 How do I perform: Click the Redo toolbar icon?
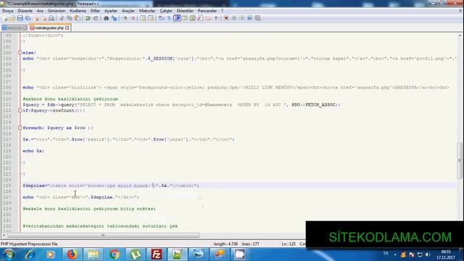(96, 18)
